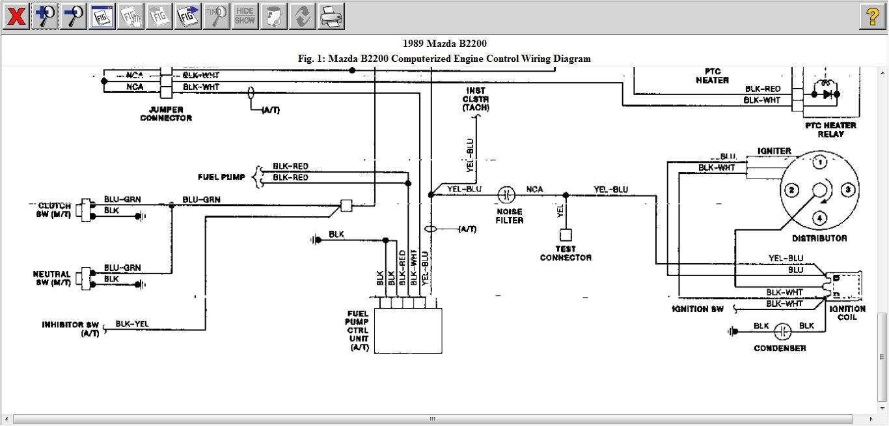Click the Fig. 1 diagram title text
Viewport: 889px width, 426px height.
click(x=444, y=58)
